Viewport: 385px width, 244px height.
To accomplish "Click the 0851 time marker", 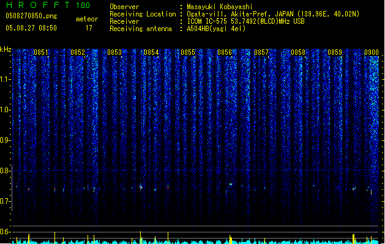I will point(41,52).
